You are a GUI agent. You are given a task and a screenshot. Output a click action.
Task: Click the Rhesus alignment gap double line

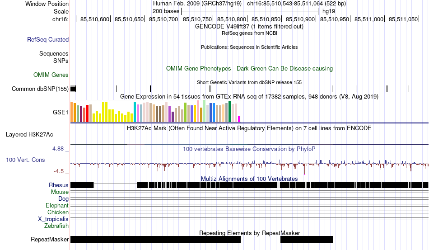(116, 185)
